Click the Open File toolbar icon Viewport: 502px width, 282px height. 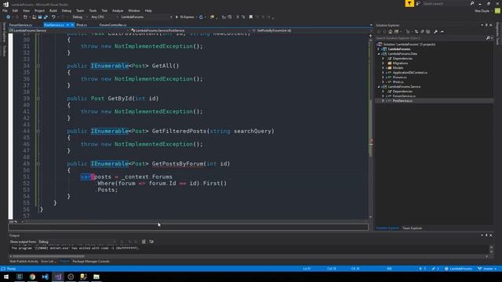tap(34, 17)
